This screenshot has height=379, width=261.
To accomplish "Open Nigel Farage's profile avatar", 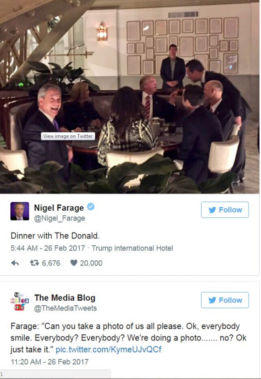I will pos(20,211).
